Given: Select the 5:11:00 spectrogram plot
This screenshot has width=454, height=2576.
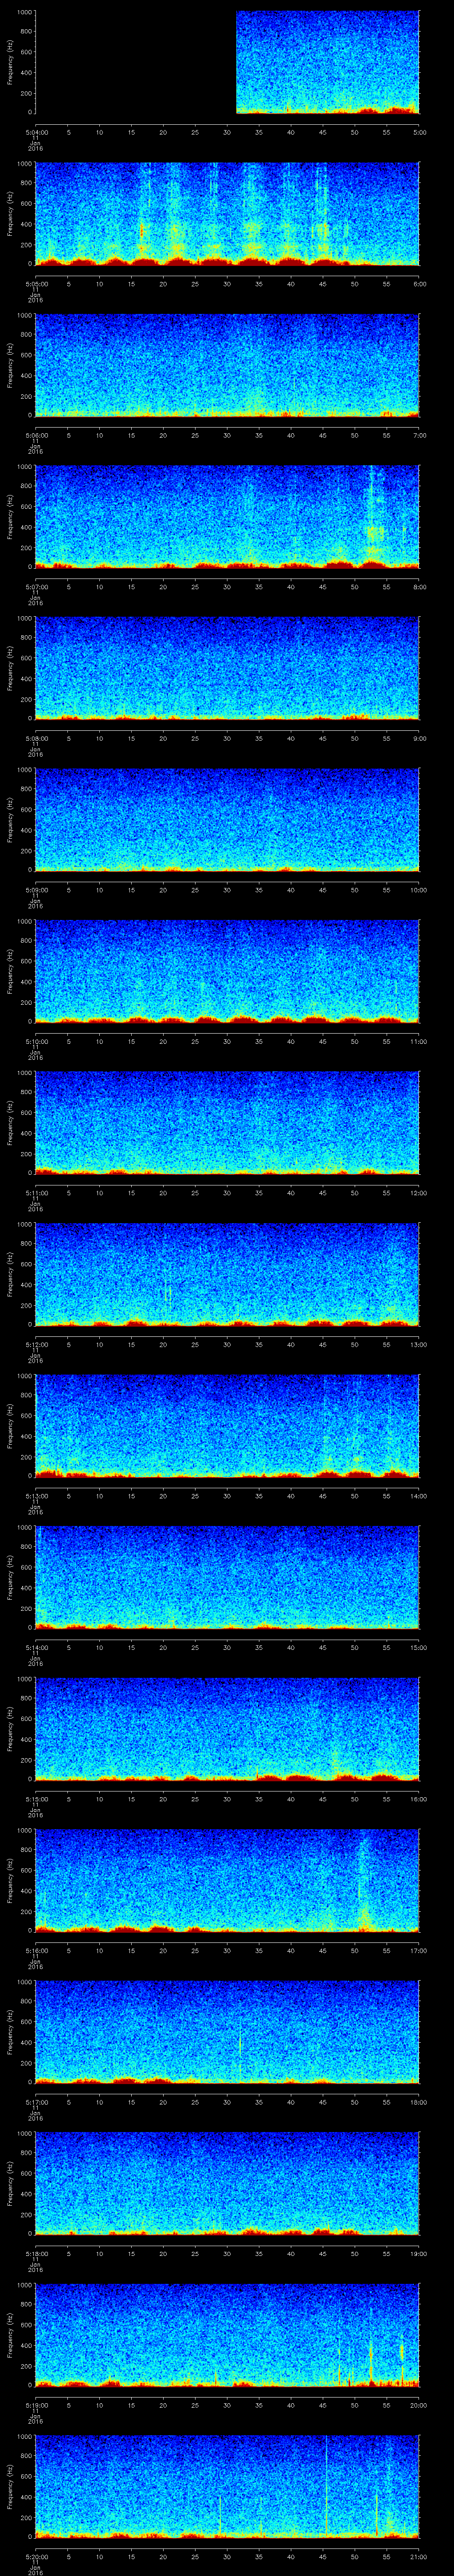Looking at the screenshot, I should 227,1122.
